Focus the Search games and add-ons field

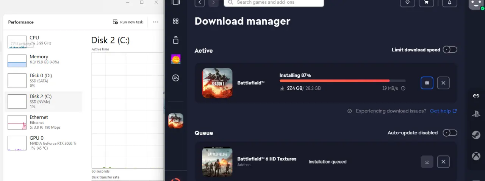274,3
